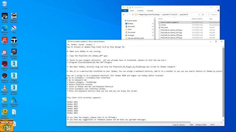Click New Folder icon in Explorer title bar
236x132 pixels.
pyautogui.click(x=130, y=7)
